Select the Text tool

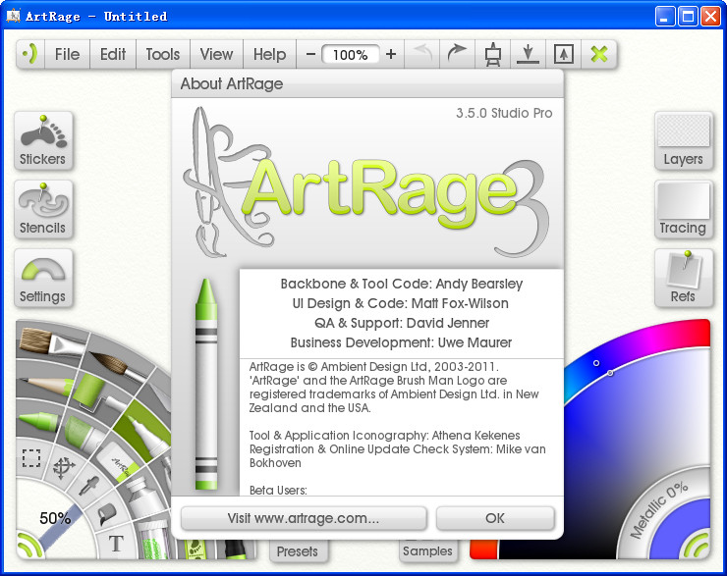click(116, 543)
